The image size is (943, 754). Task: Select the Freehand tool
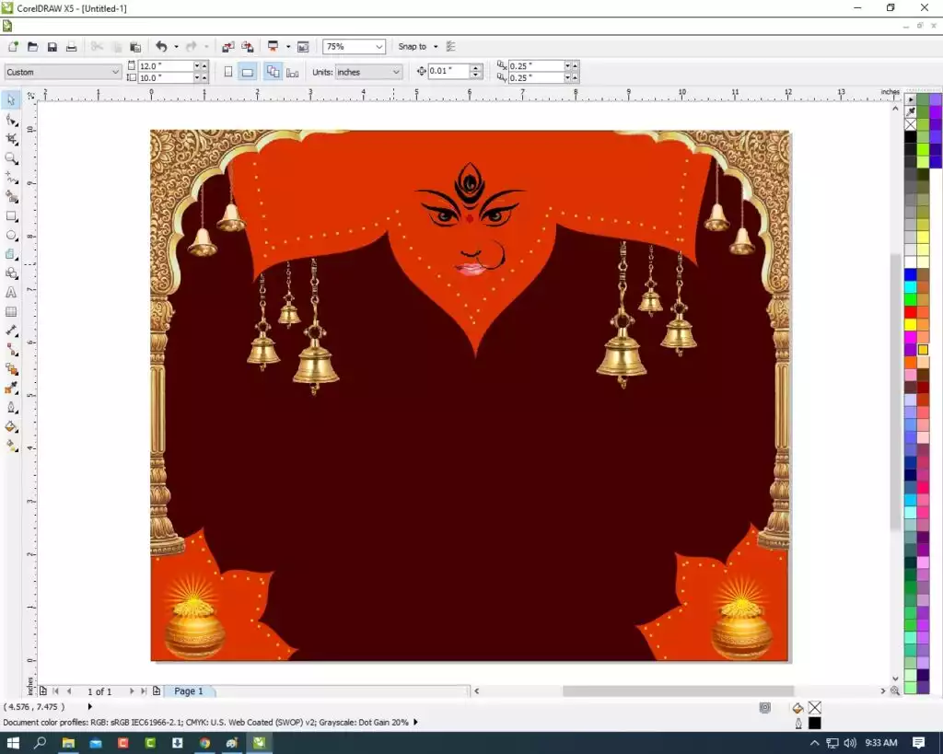(x=11, y=178)
